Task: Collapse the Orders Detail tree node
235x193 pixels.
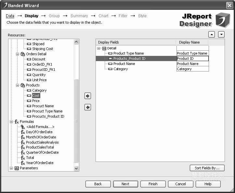Action: (x=17, y=54)
